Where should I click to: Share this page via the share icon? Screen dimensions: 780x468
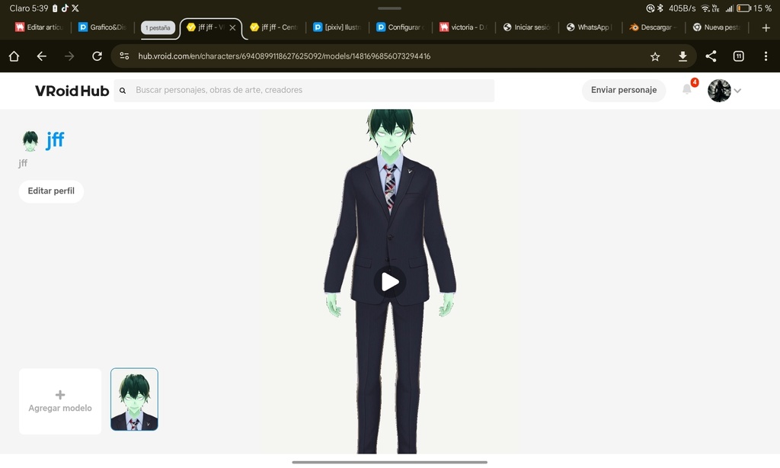pyautogui.click(x=711, y=56)
